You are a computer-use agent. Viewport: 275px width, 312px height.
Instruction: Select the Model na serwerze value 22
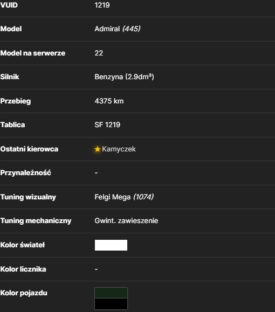click(99, 53)
